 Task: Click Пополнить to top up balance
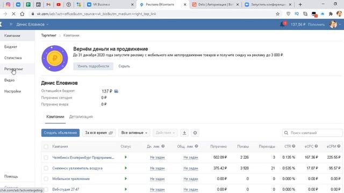316,25
